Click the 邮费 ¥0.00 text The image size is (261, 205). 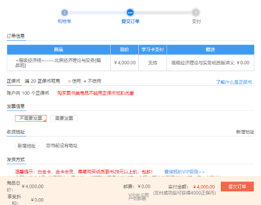137,187
